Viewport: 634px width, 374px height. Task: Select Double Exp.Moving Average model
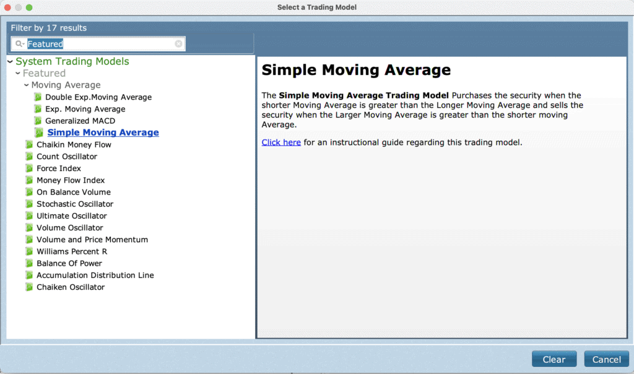pyautogui.click(x=98, y=97)
